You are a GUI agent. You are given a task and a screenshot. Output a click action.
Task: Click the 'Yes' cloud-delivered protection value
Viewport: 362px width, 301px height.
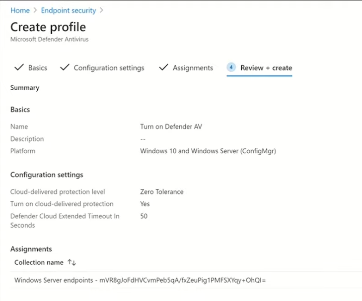(x=145, y=204)
